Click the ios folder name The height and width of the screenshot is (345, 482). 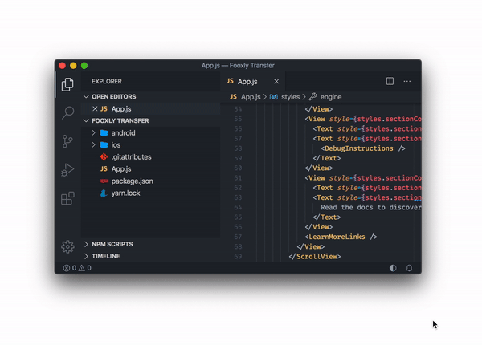pyautogui.click(x=116, y=144)
